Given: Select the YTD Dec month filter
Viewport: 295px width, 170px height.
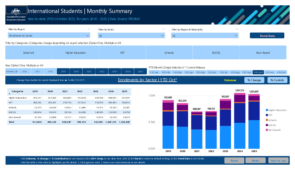Looking at the screenshot, I should [282, 72].
